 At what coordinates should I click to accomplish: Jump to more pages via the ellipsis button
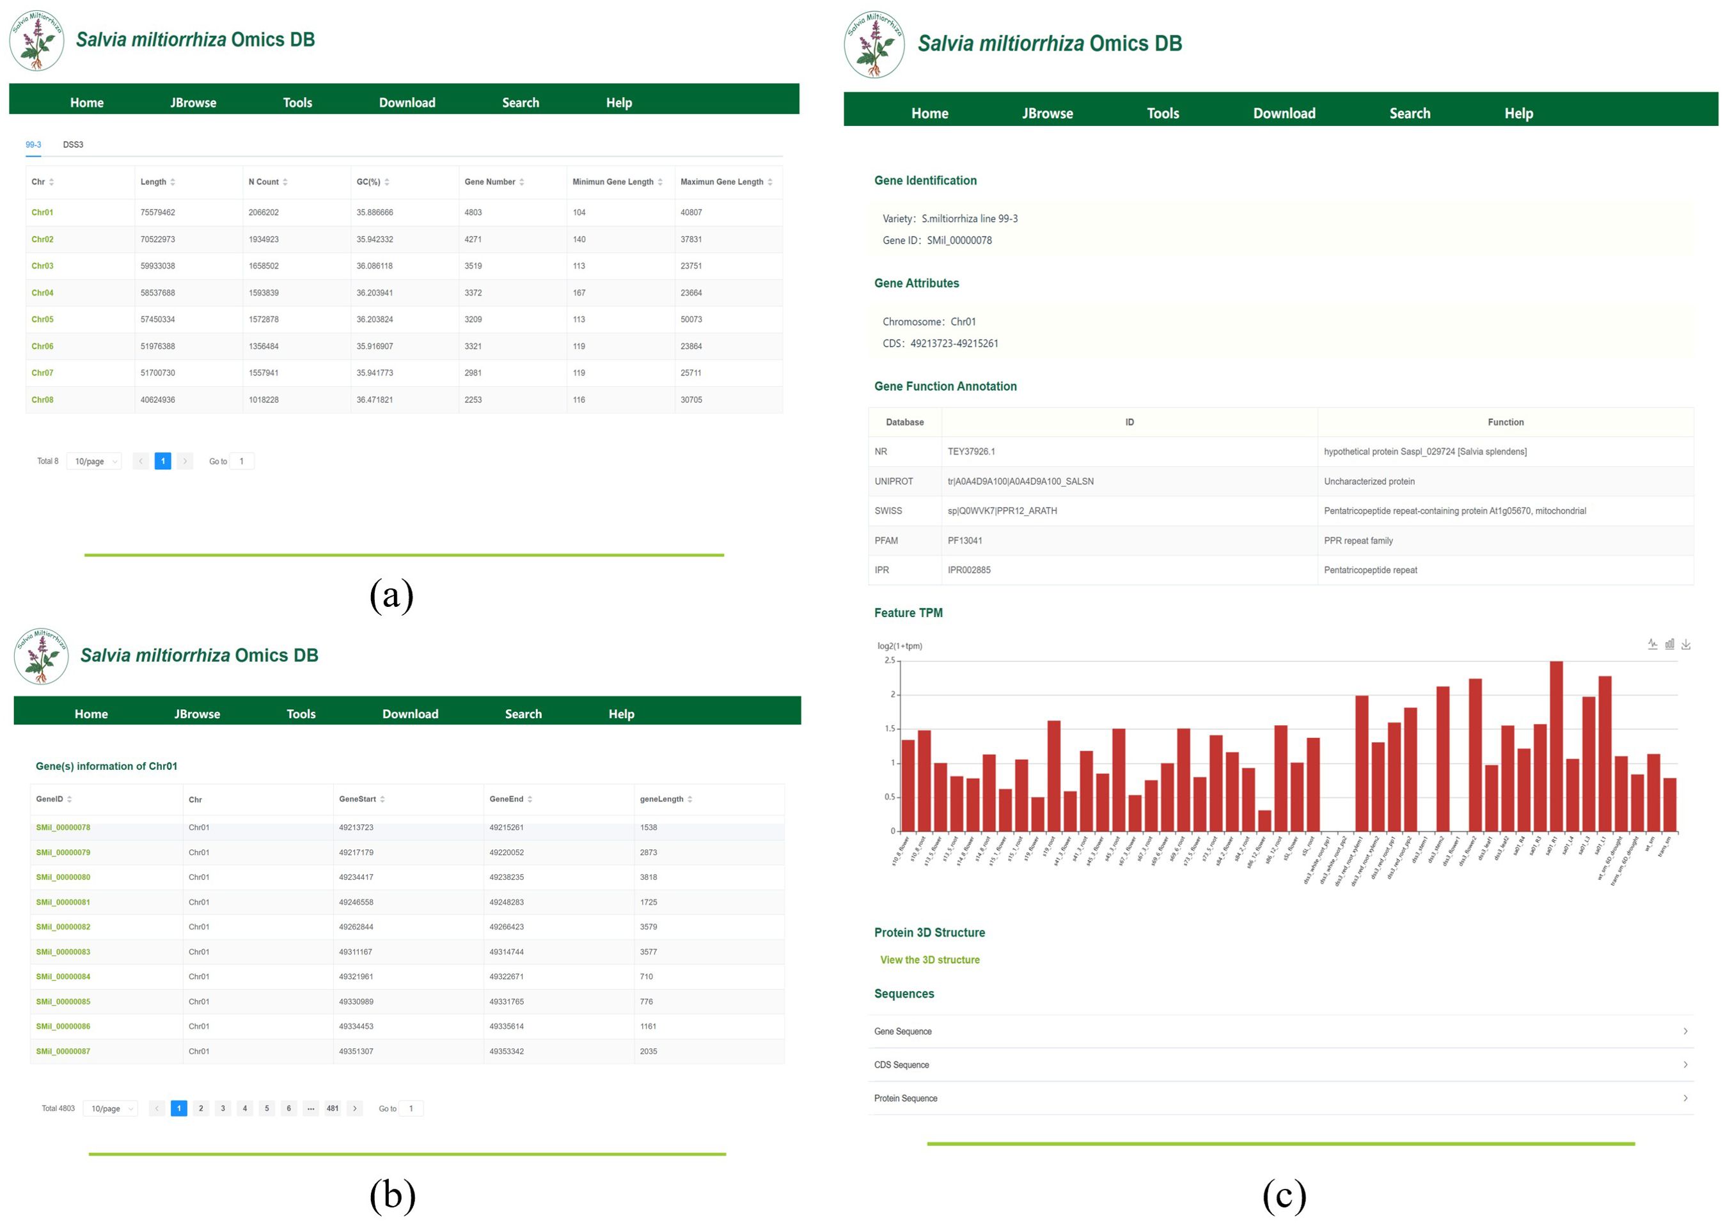pos(310,1109)
